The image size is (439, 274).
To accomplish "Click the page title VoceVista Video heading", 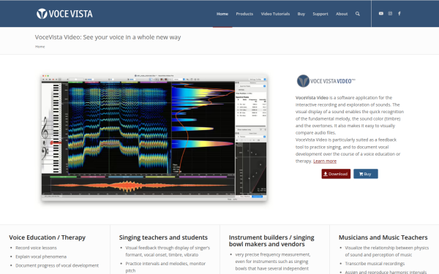I will pyautogui.click(x=108, y=37).
